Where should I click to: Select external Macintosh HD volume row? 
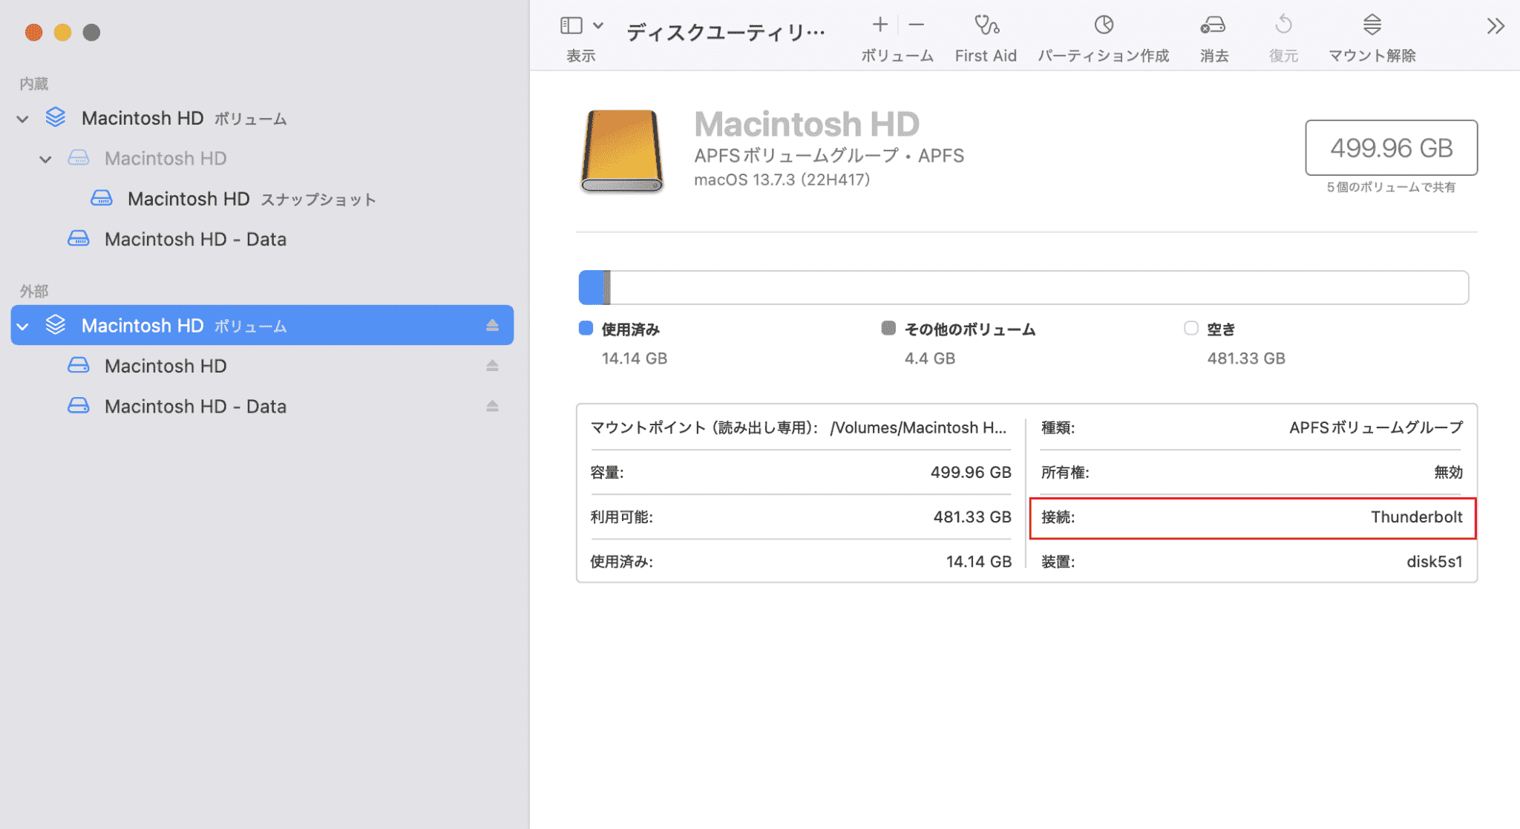click(x=262, y=366)
